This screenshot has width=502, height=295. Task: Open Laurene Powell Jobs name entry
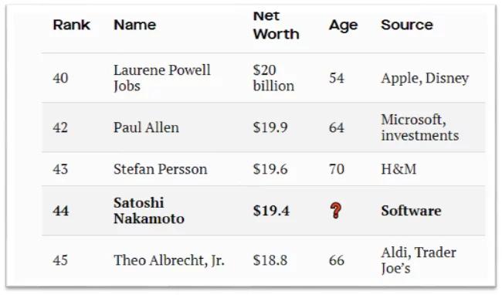pos(162,78)
